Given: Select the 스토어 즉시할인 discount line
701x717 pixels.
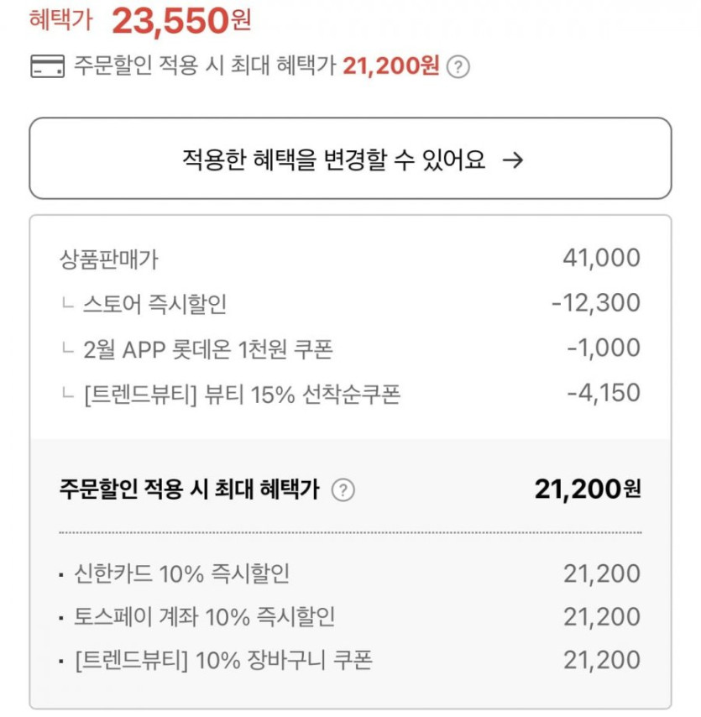Looking at the screenshot, I should tap(154, 303).
